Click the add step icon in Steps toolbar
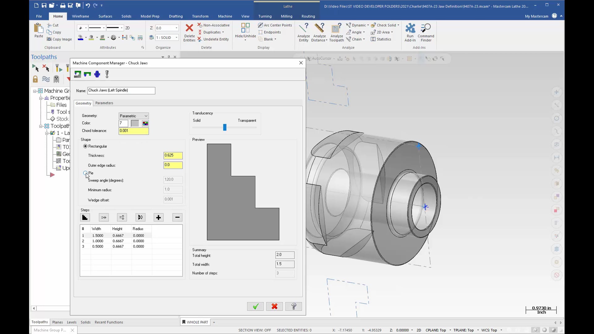 click(x=159, y=217)
